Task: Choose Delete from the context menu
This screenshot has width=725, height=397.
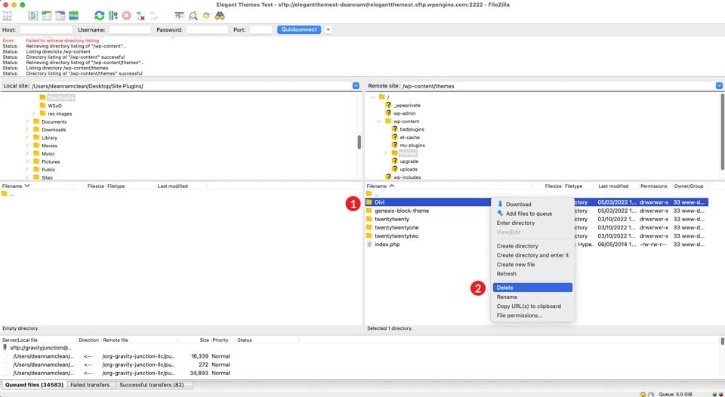Action: (x=505, y=288)
